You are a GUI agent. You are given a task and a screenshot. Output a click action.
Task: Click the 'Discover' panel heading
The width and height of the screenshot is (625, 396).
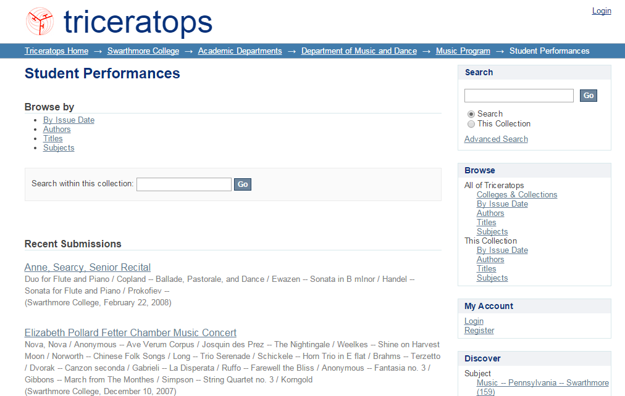click(x=482, y=358)
